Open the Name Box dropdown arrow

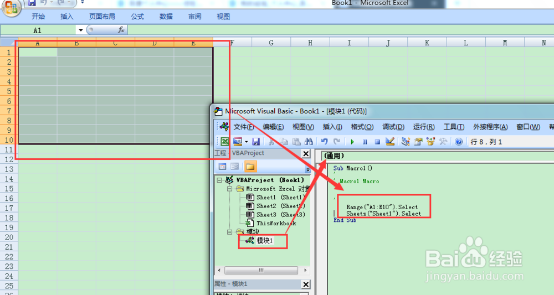coord(80,30)
